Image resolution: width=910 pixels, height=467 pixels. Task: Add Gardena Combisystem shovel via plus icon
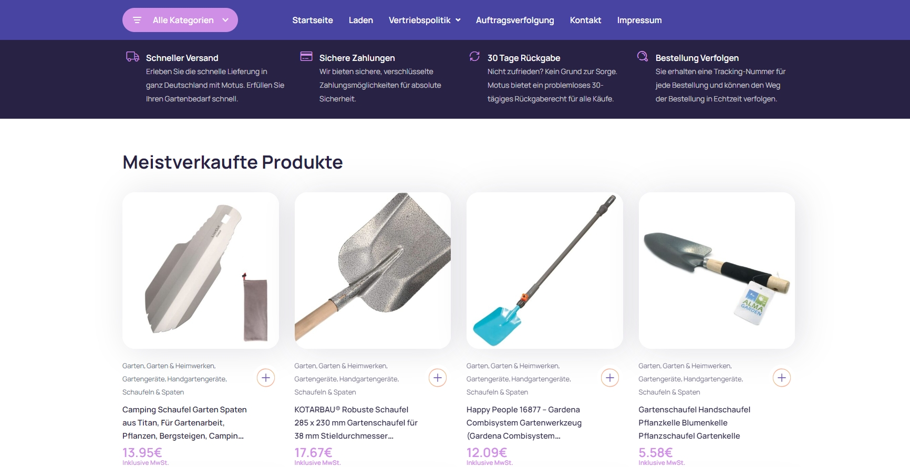coord(610,378)
